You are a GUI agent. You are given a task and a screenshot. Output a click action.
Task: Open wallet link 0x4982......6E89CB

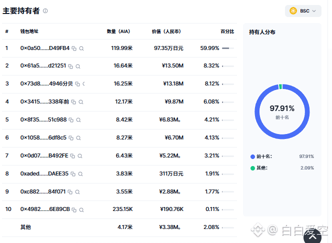tap(45, 209)
